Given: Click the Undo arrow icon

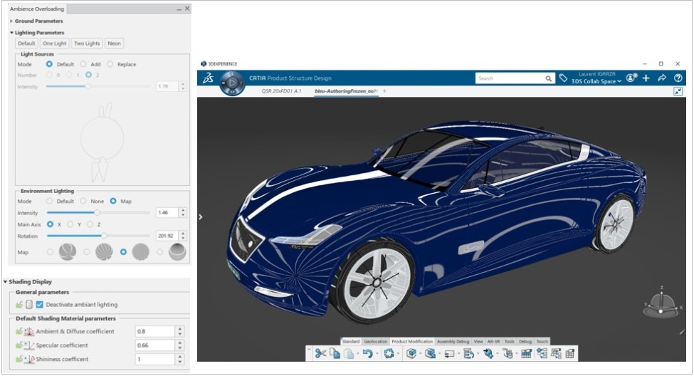Looking at the screenshot, I should coord(368,353).
